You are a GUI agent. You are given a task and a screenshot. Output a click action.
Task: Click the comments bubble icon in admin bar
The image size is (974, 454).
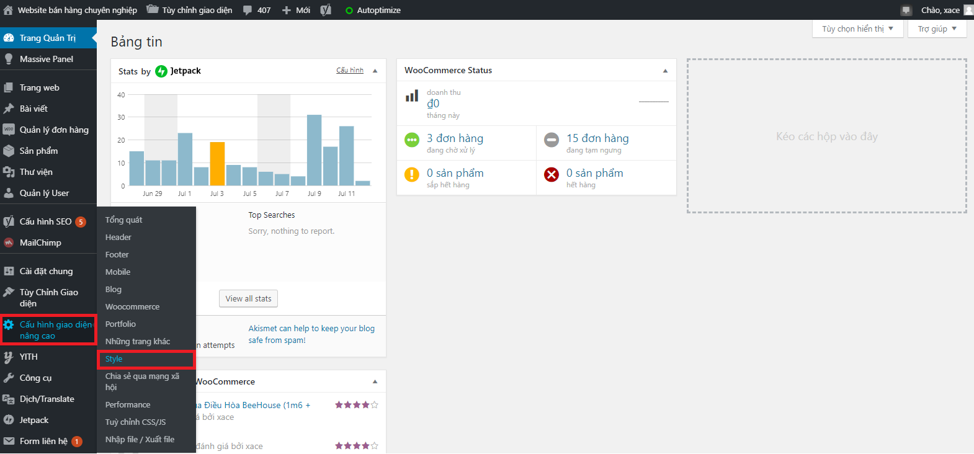[x=248, y=10]
